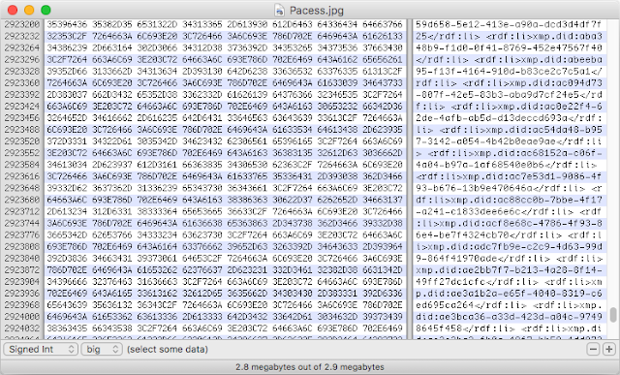The image size is (620, 375).
Task: Click line offset 2923680
Action: 22,200
